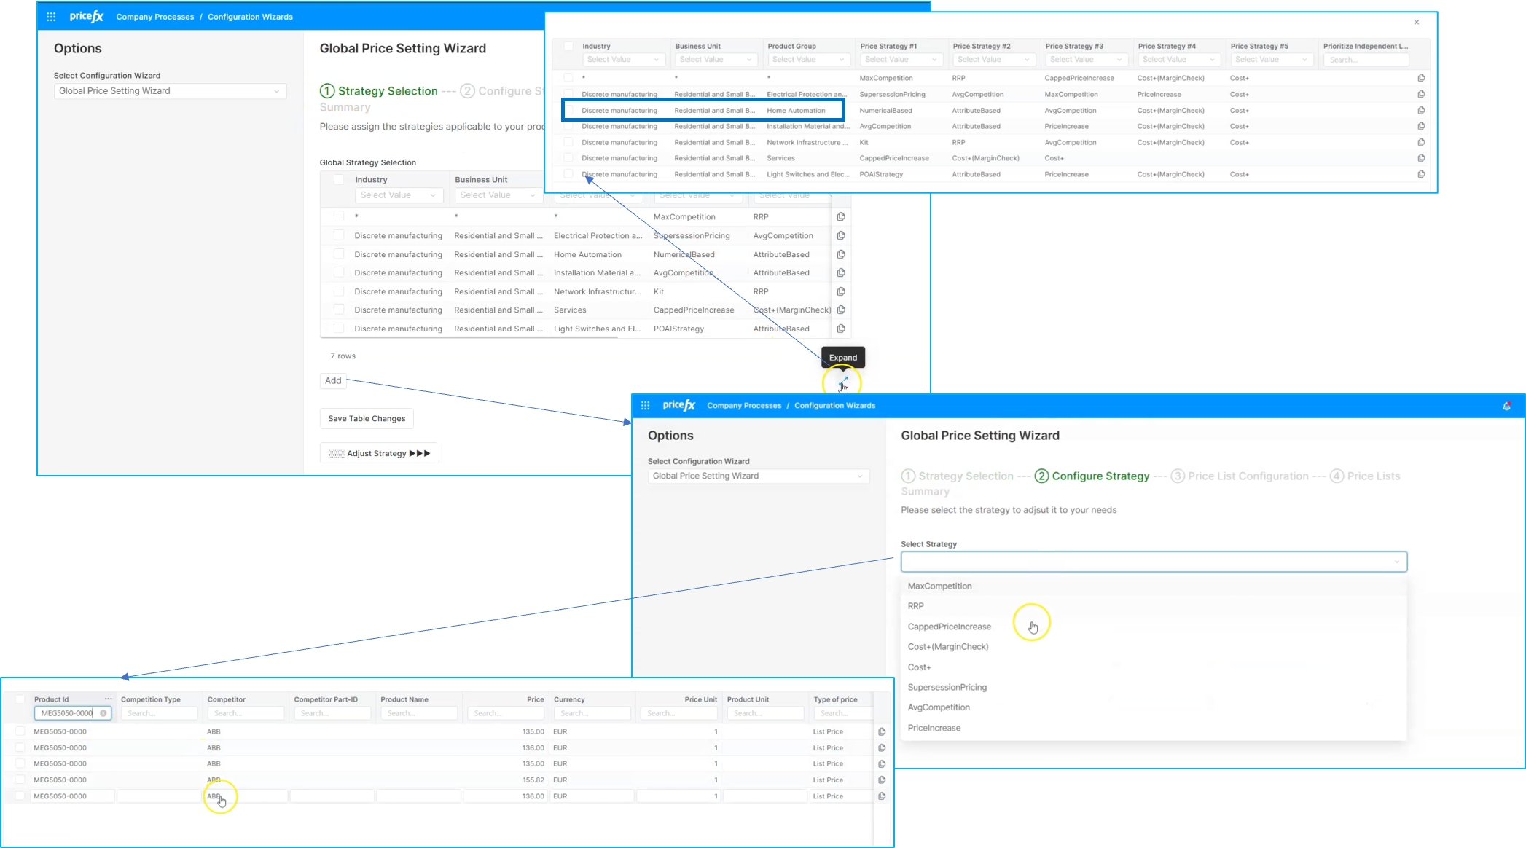Click the Company Processes breadcrumb in the Strategy Selection window
The image size is (1526, 848).
pyautogui.click(x=155, y=17)
